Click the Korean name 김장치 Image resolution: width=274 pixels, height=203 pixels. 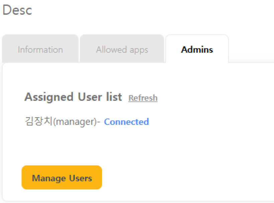[39, 122]
